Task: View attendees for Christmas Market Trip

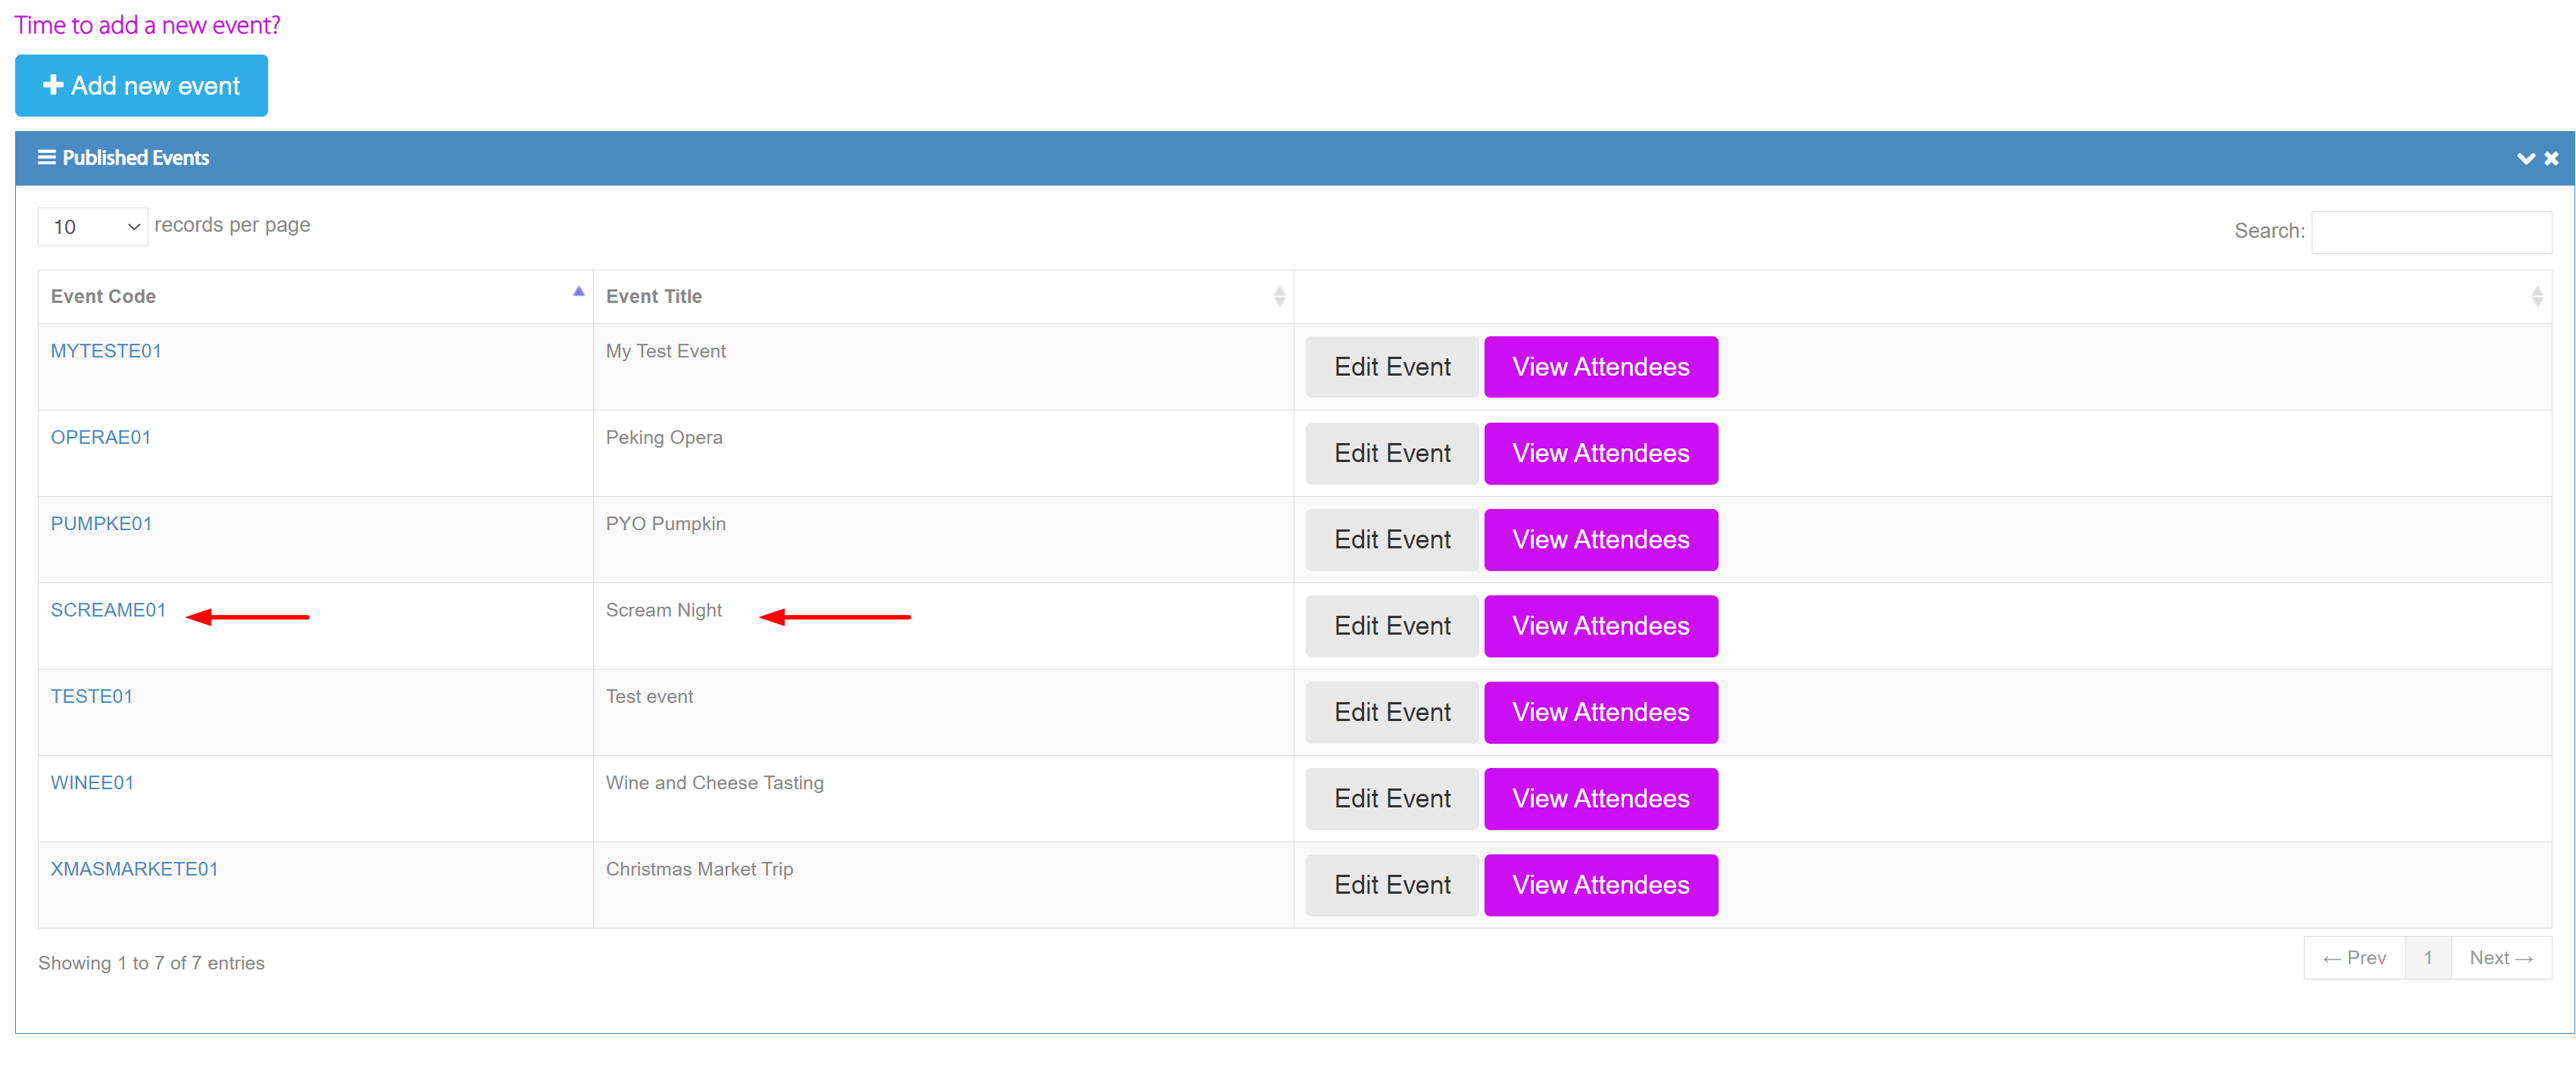Action: click(1600, 885)
